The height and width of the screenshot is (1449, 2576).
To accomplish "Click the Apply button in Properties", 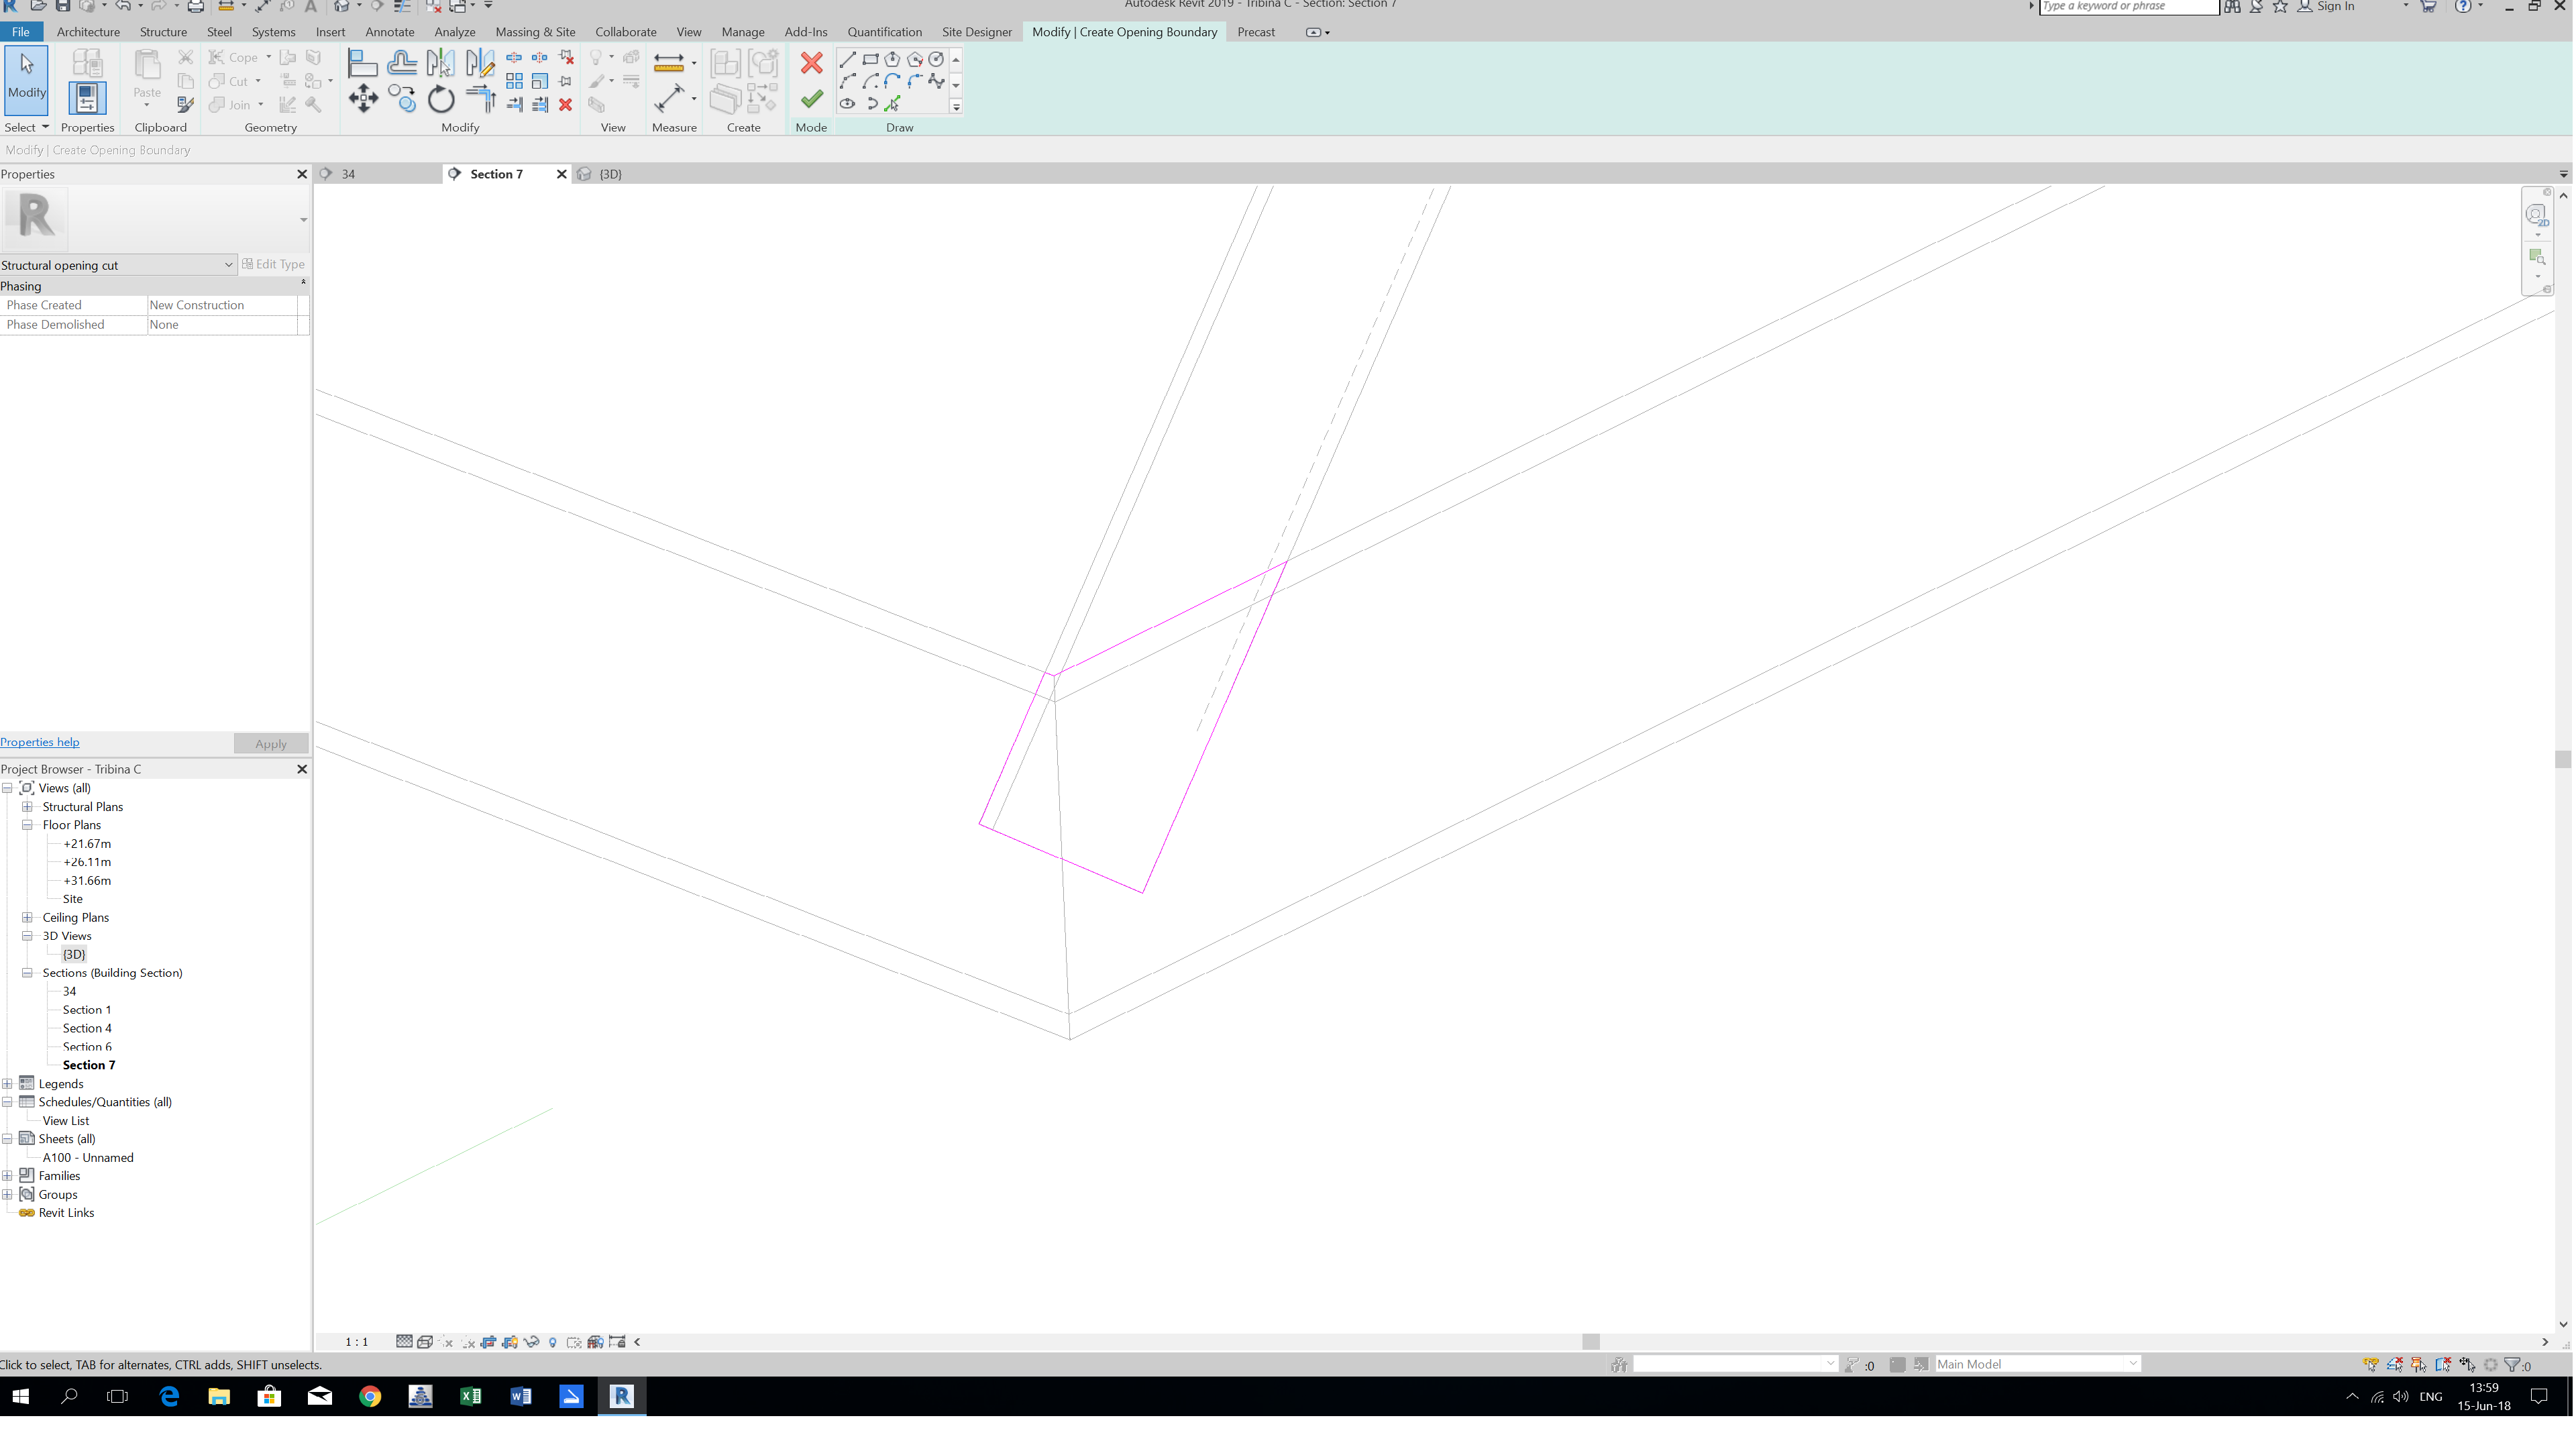I will click(x=270, y=744).
